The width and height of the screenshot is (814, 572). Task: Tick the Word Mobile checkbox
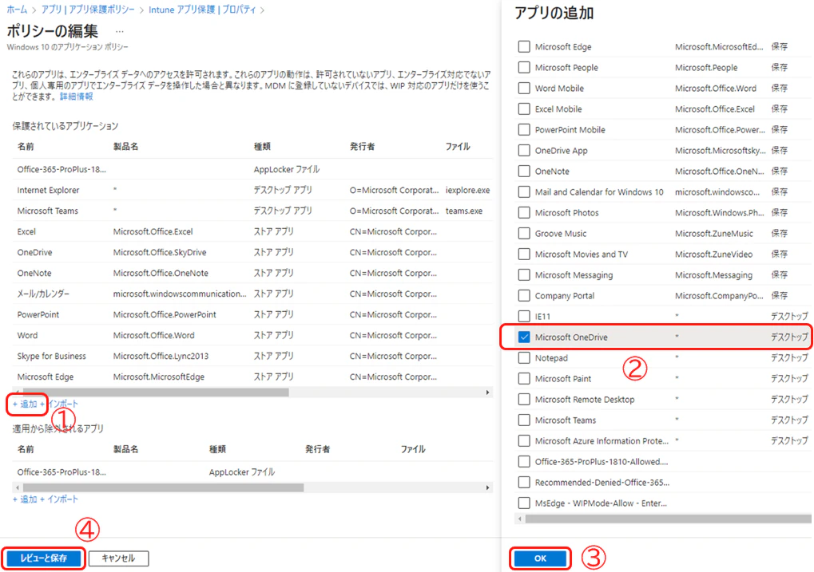(524, 89)
